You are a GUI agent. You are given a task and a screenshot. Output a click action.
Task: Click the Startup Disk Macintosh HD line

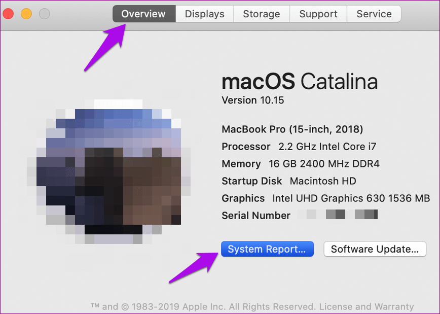click(x=289, y=181)
